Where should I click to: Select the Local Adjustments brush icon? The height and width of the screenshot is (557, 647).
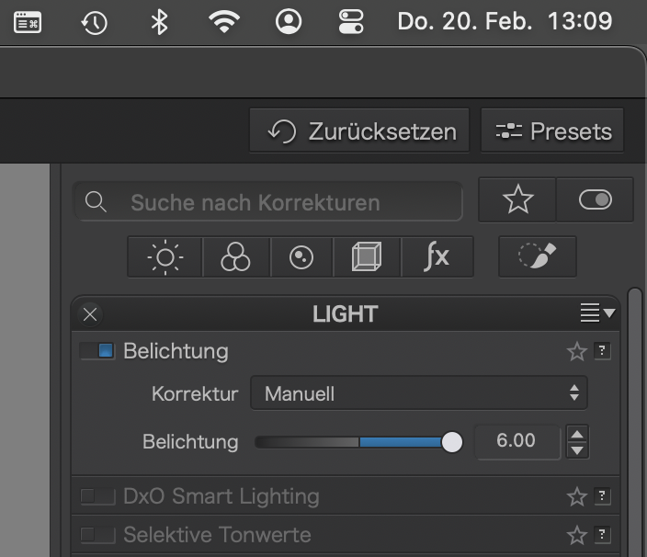tap(538, 256)
